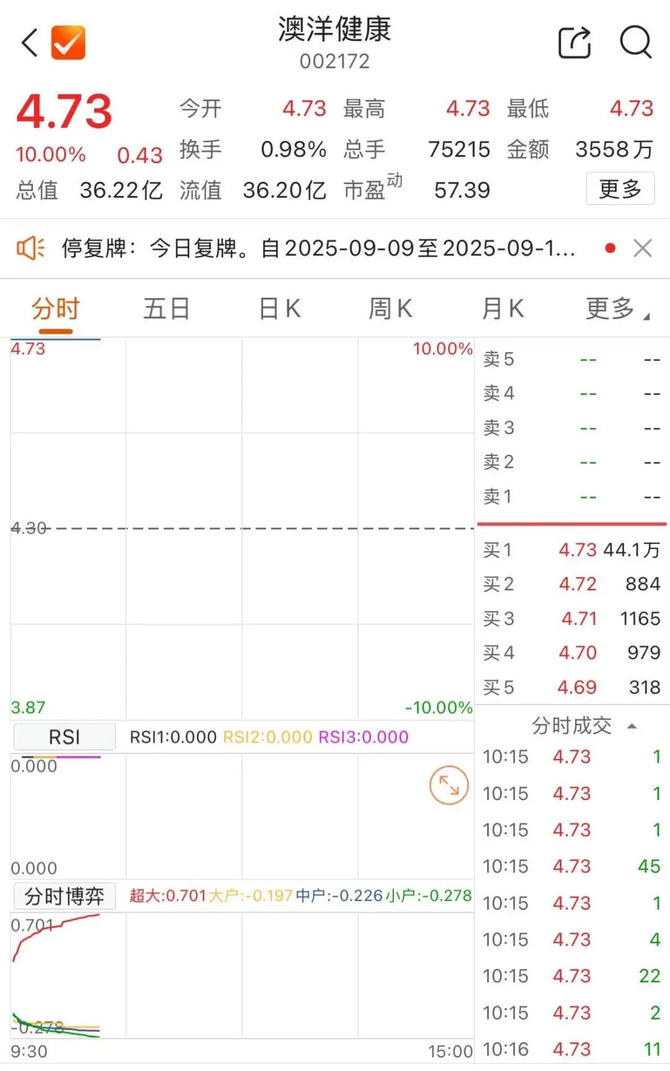
Task: Switch to the 日K tab
Action: point(280,308)
